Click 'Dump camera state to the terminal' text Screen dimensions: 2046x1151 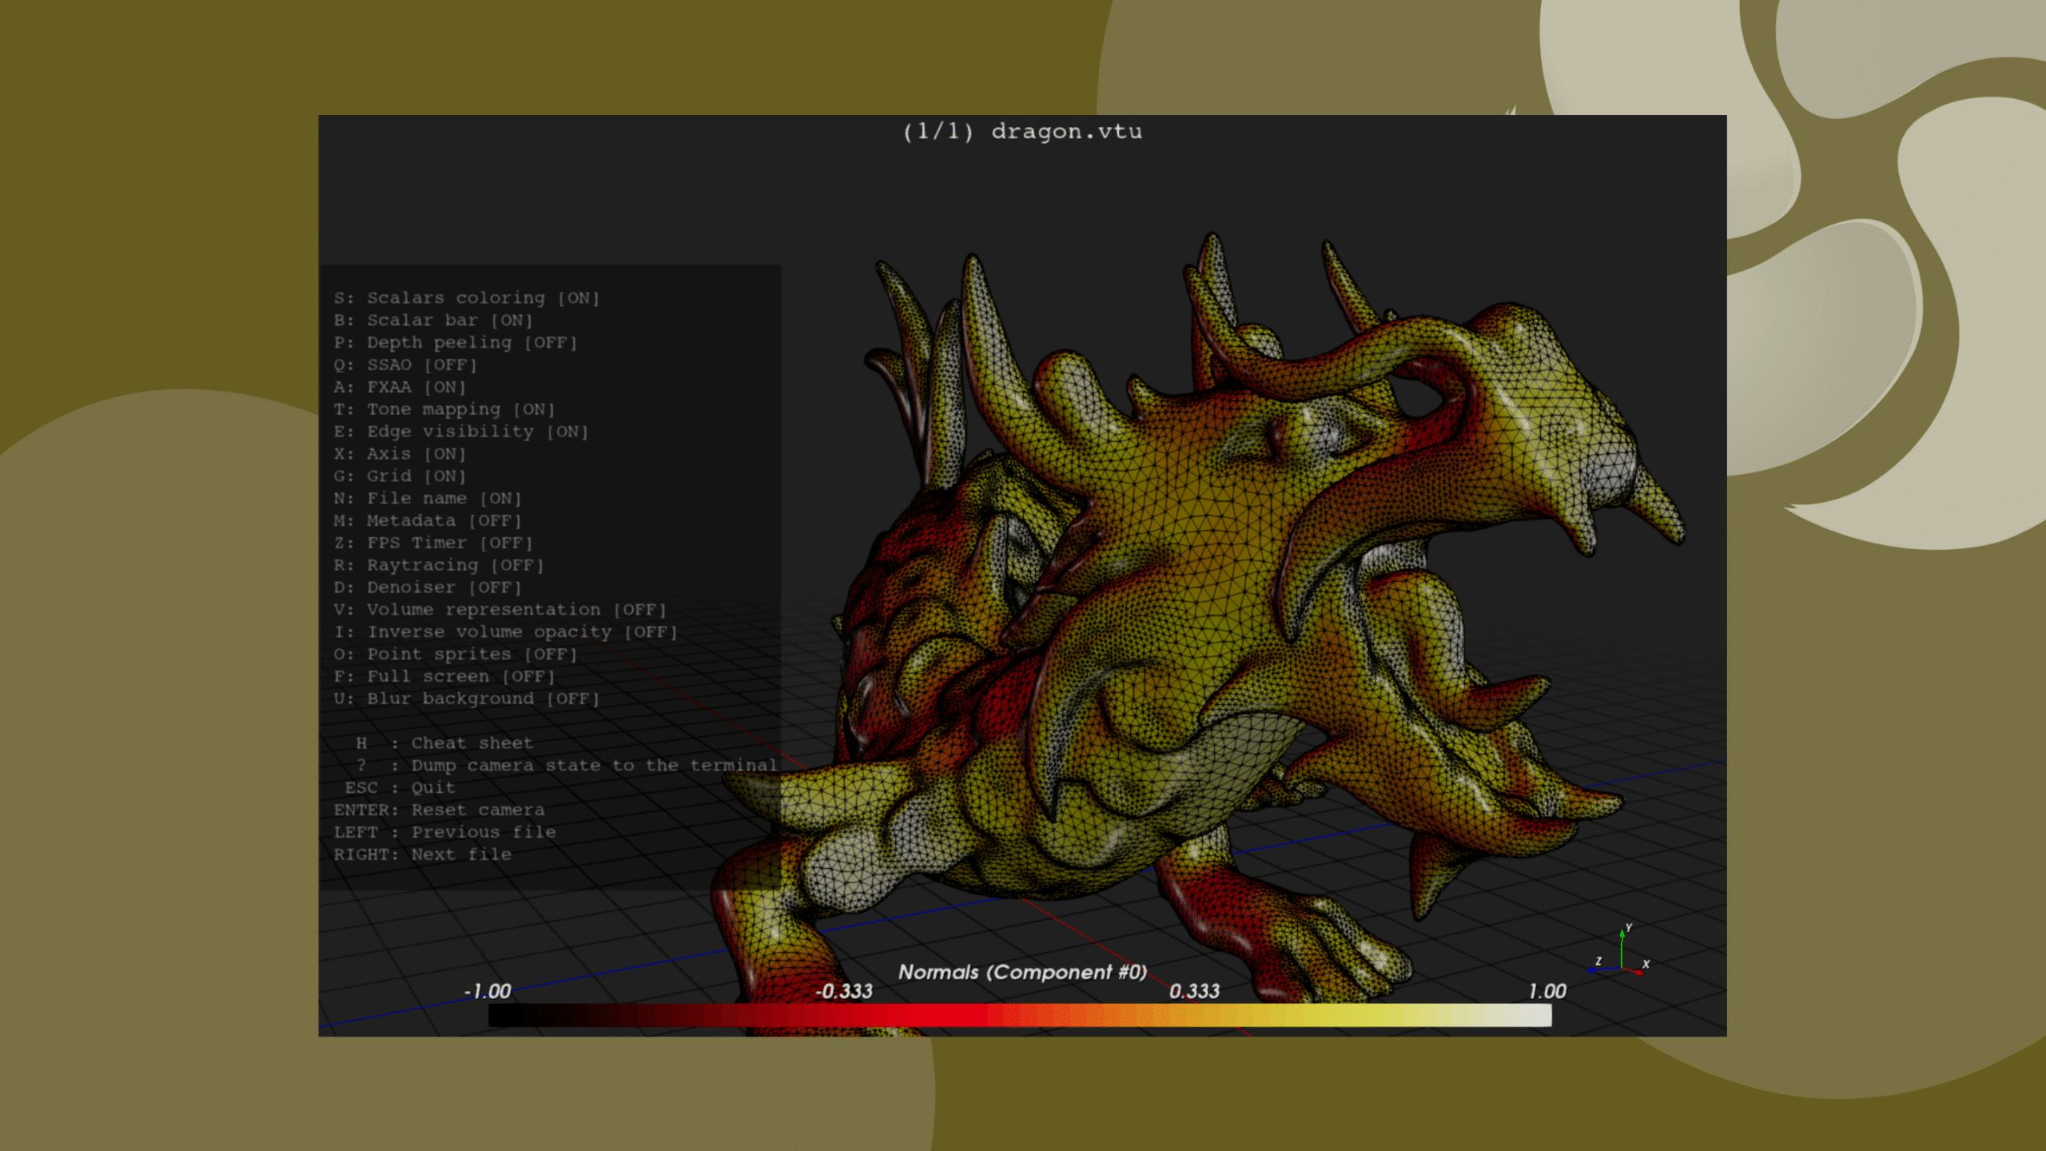click(x=595, y=766)
